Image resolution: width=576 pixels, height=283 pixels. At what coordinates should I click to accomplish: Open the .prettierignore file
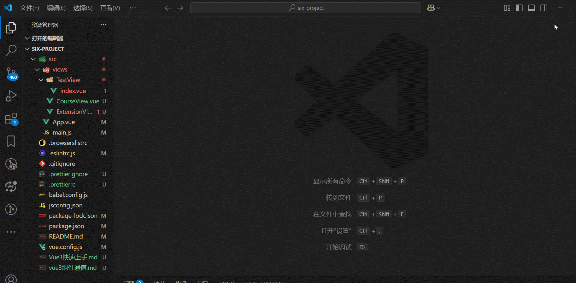click(x=68, y=174)
